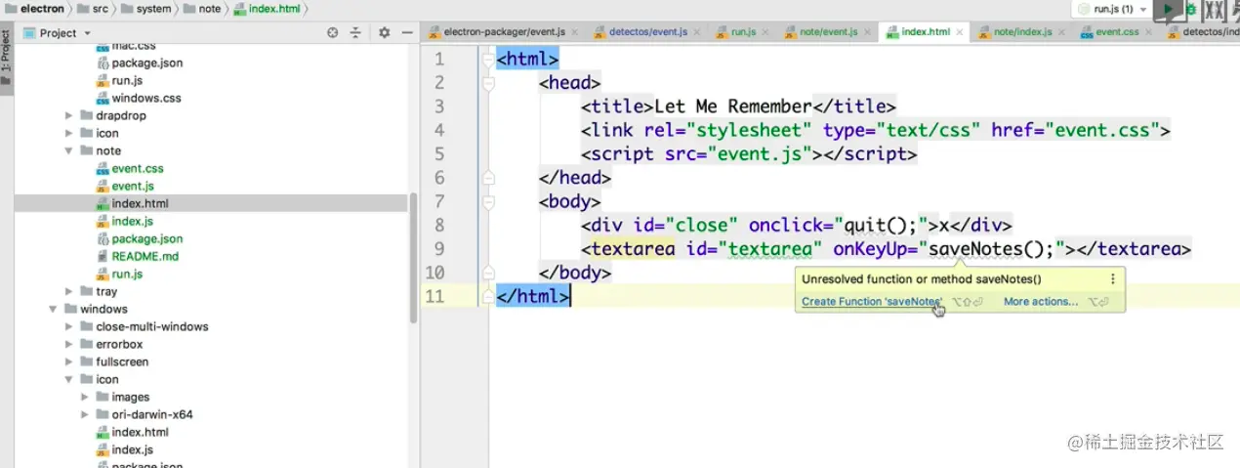Click the green debug bug icon
This screenshot has height=468, width=1240.
(x=1189, y=9)
